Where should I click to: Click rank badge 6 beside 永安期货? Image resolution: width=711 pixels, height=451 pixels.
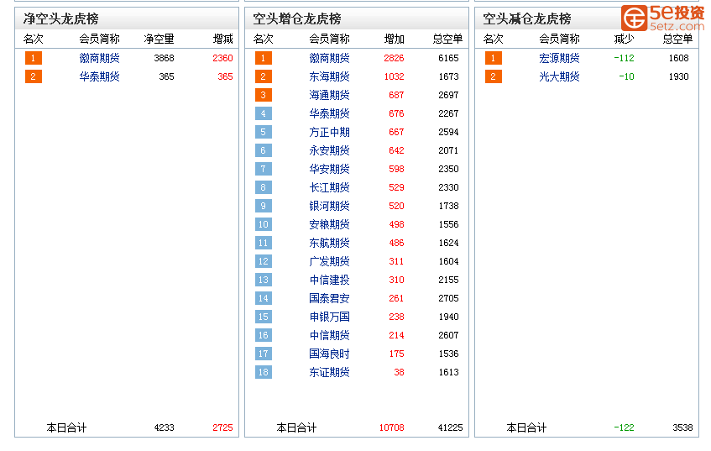(263, 150)
